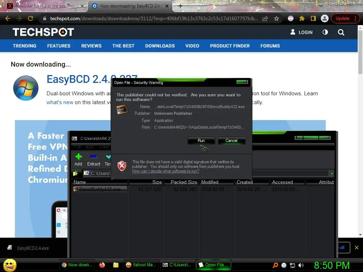
Task: Open the volume speaker tray icon
Action: click(301, 265)
